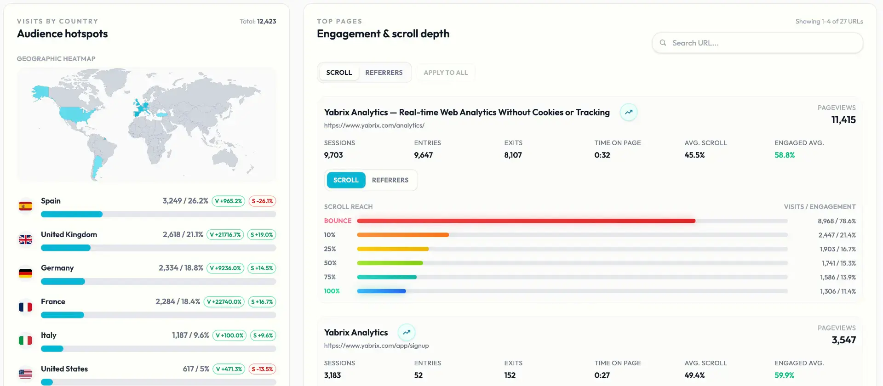Click the green 50% scroll reach bar
Screen dimensions: 883x386
tap(390, 263)
